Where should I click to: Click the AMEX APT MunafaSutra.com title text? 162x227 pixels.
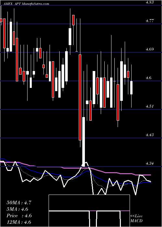click(x=27, y=4)
